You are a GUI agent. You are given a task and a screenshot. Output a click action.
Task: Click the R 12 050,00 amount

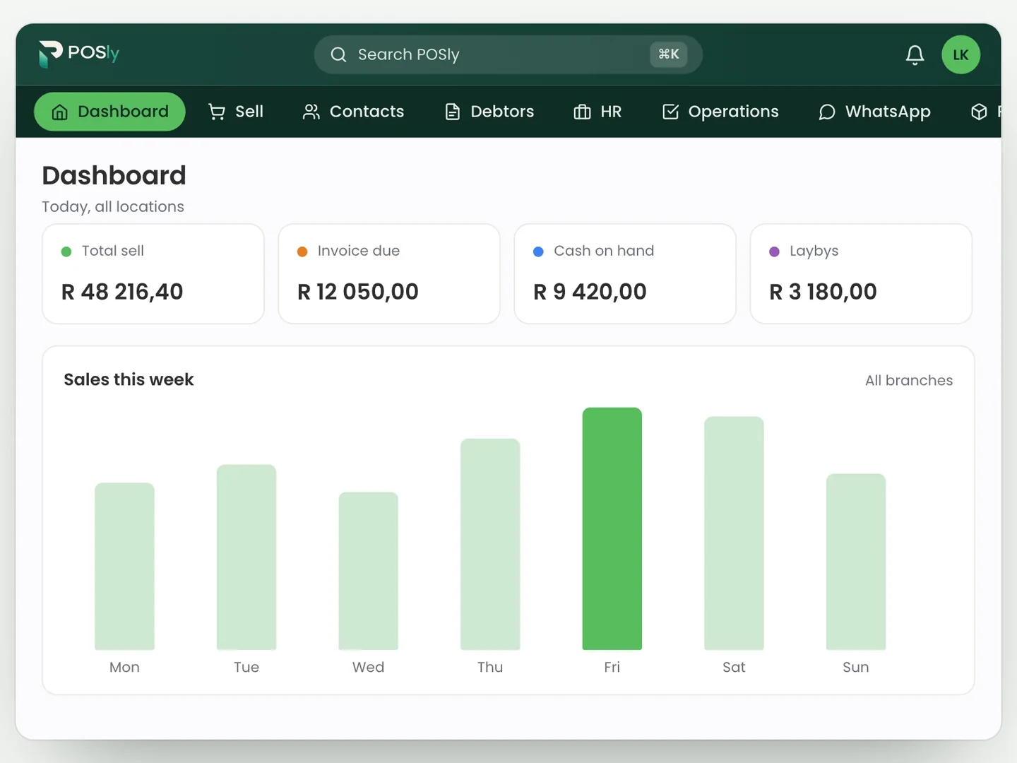click(x=358, y=292)
